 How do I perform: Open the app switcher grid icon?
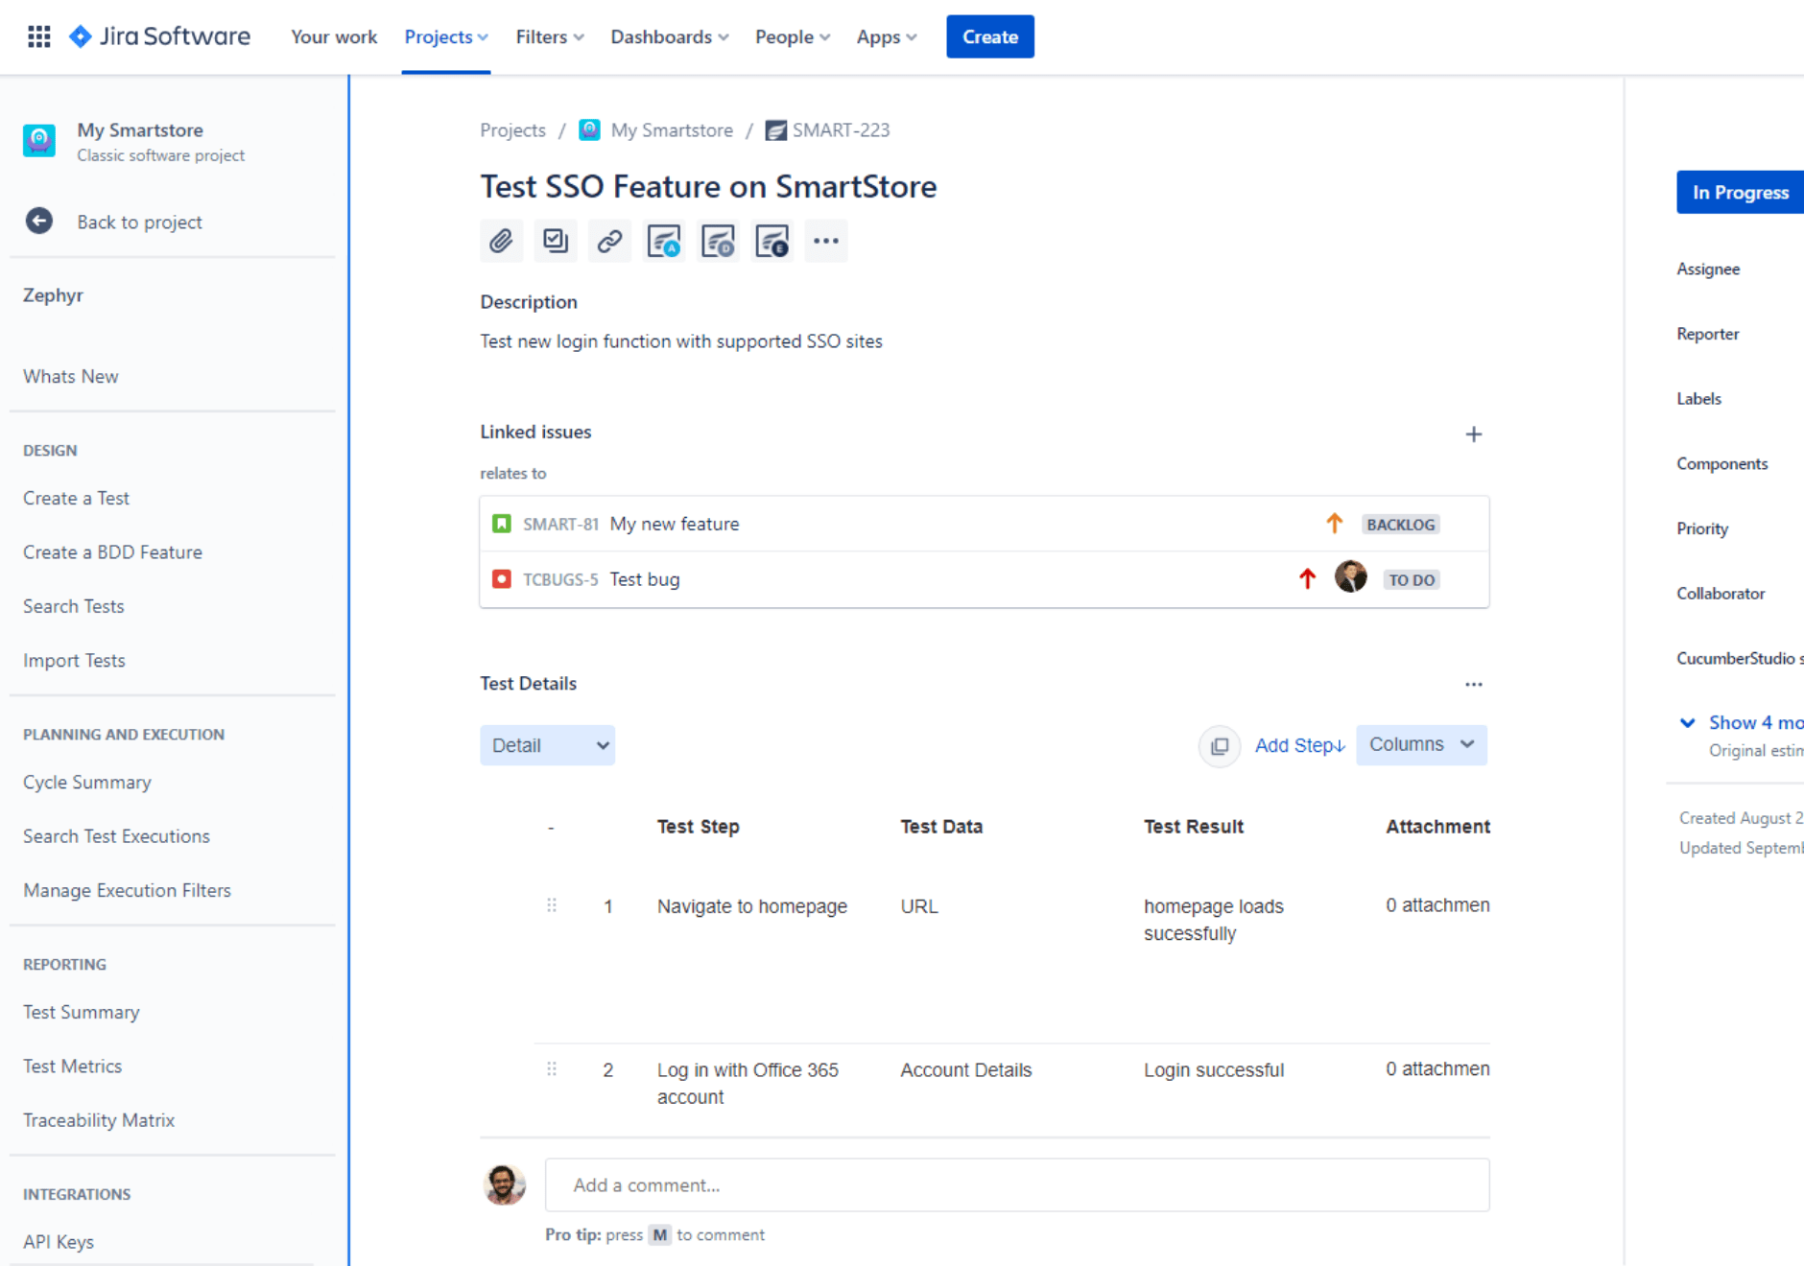[39, 36]
